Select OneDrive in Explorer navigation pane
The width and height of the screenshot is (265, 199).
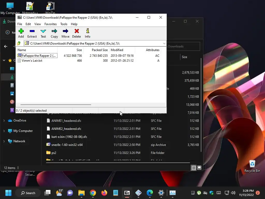point(17,120)
